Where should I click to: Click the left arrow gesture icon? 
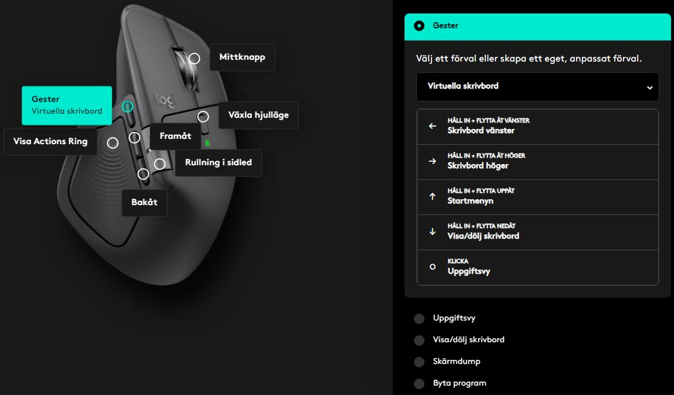[x=433, y=126]
